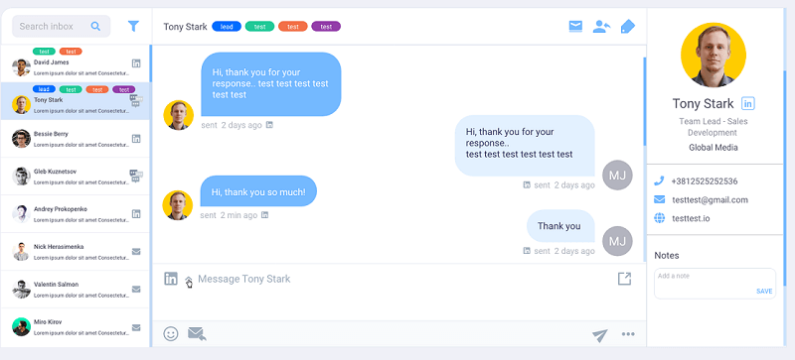Send message with paper plane icon

[x=600, y=334]
